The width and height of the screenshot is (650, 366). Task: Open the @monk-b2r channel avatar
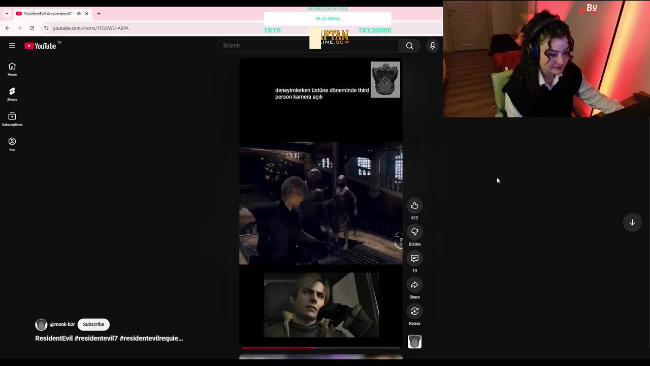coord(41,324)
